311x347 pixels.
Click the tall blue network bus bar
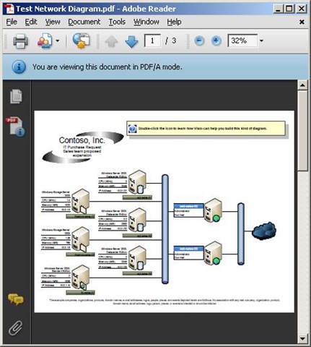(x=165, y=229)
